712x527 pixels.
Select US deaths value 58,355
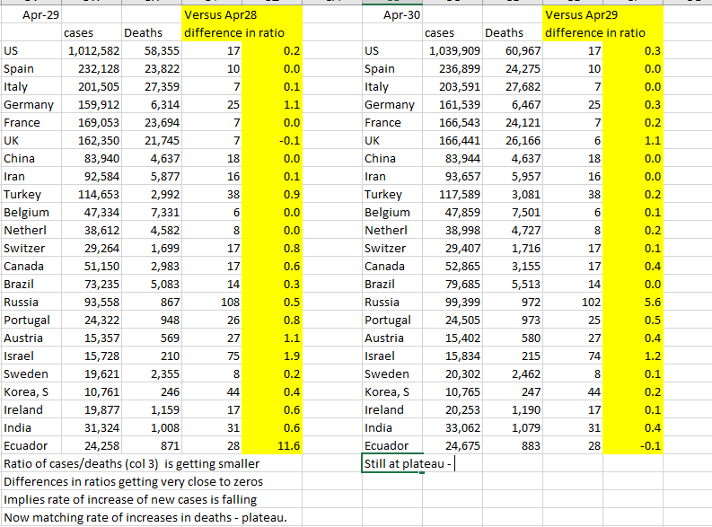click(152, 51)
